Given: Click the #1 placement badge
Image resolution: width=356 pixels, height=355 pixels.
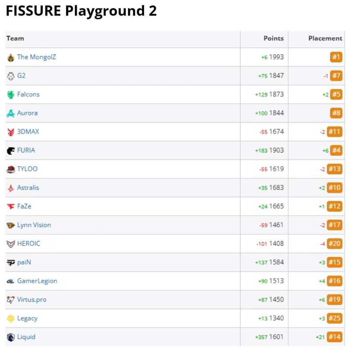Looking at the screenshot, I should pos(336,57).
